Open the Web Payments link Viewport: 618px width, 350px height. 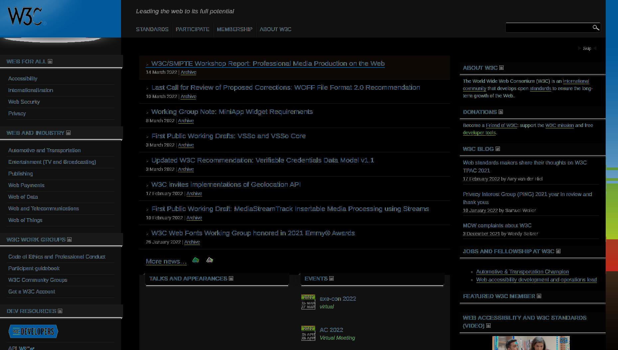pos(26,185)
